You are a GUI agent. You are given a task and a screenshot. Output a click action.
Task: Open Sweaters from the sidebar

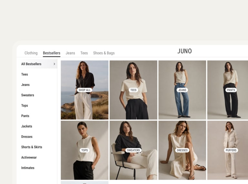point(27,95)
